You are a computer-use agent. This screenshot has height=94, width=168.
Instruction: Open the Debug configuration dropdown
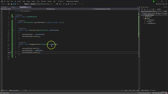(x=27, y=4)
